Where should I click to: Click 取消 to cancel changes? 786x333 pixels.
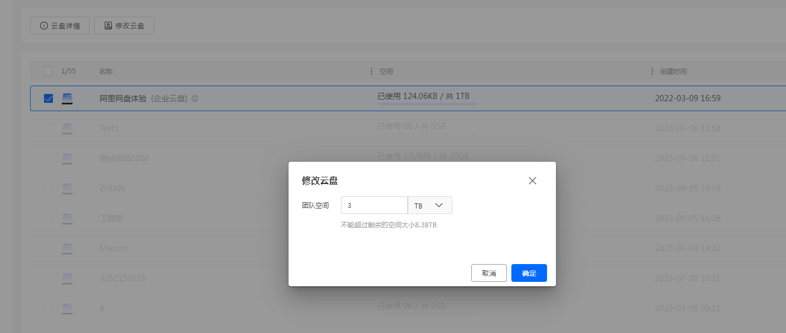click(489, 273)
